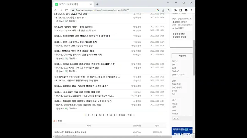Open NICE in recently viewed list
This screenshot has width=247, height=138.
(x=174, y=107)
